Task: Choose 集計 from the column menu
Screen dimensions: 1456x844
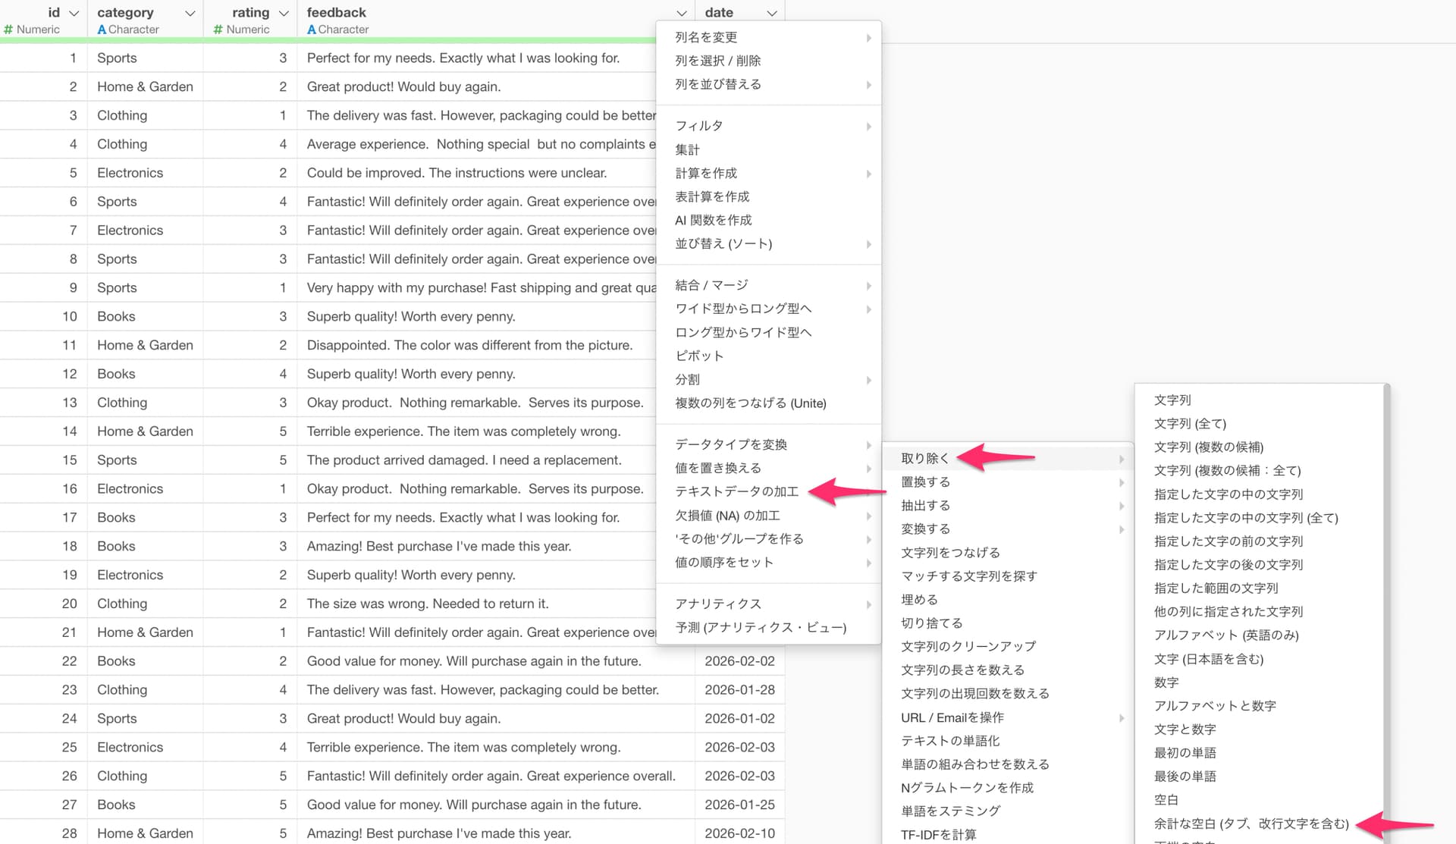Action: click(x=687, y=149)
